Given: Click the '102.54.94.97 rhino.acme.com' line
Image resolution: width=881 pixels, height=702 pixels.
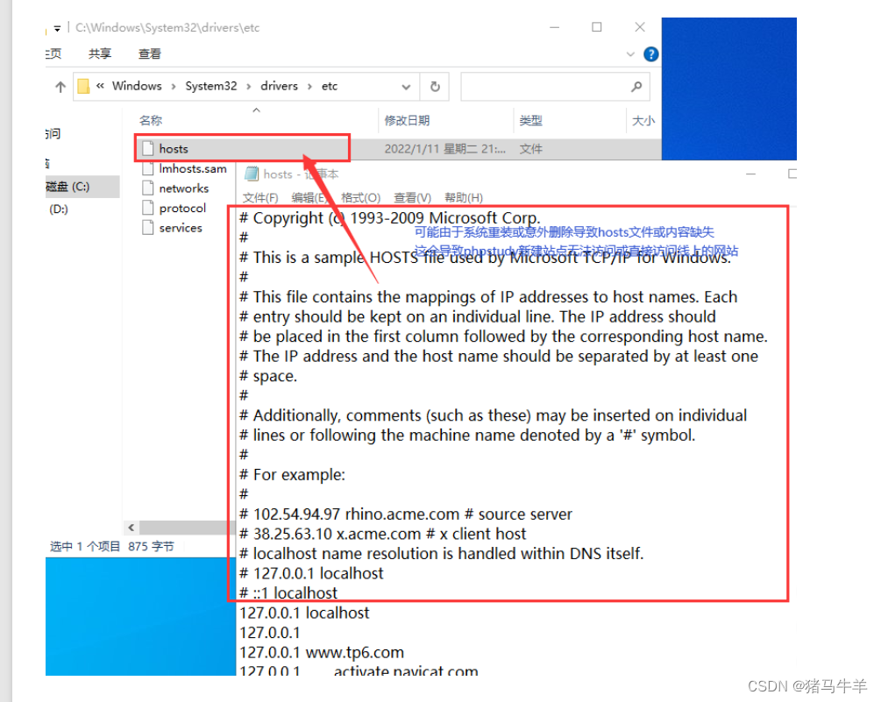Looking at the screenshot, I should tap(406, 514).
